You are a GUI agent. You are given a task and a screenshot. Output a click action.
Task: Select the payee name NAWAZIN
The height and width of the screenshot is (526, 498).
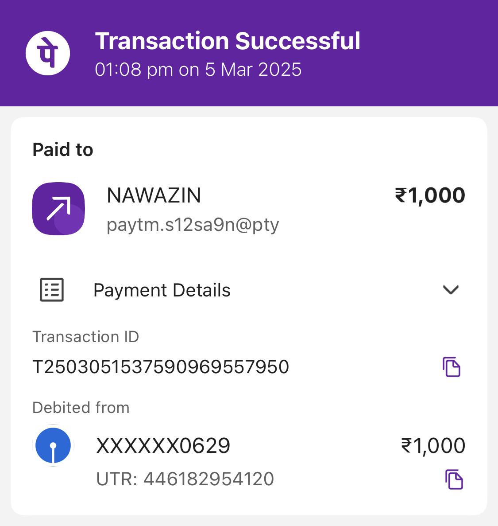[x=154, y=195]
